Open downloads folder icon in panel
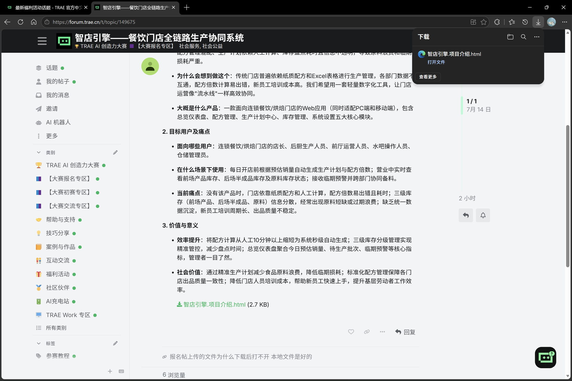 pyautogui.click(x=510, y=37)
